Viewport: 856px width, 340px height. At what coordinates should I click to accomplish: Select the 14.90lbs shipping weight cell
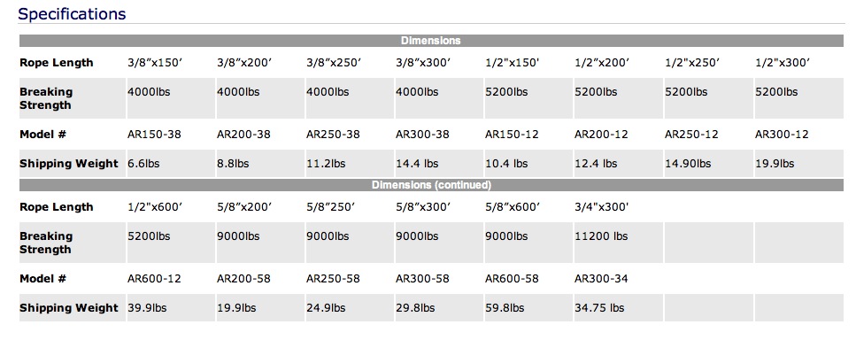click(x=708, y=163)
